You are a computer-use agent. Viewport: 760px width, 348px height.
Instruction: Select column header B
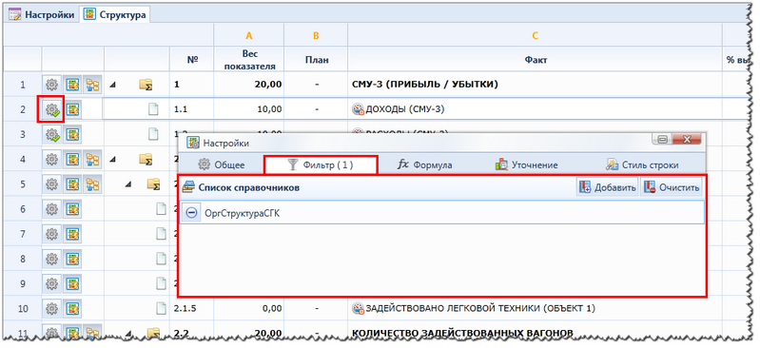[316, 35]
